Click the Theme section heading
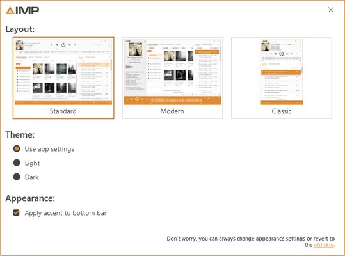Screen dimensions: 345x256 pyautogui.click(x=20, y=134)
